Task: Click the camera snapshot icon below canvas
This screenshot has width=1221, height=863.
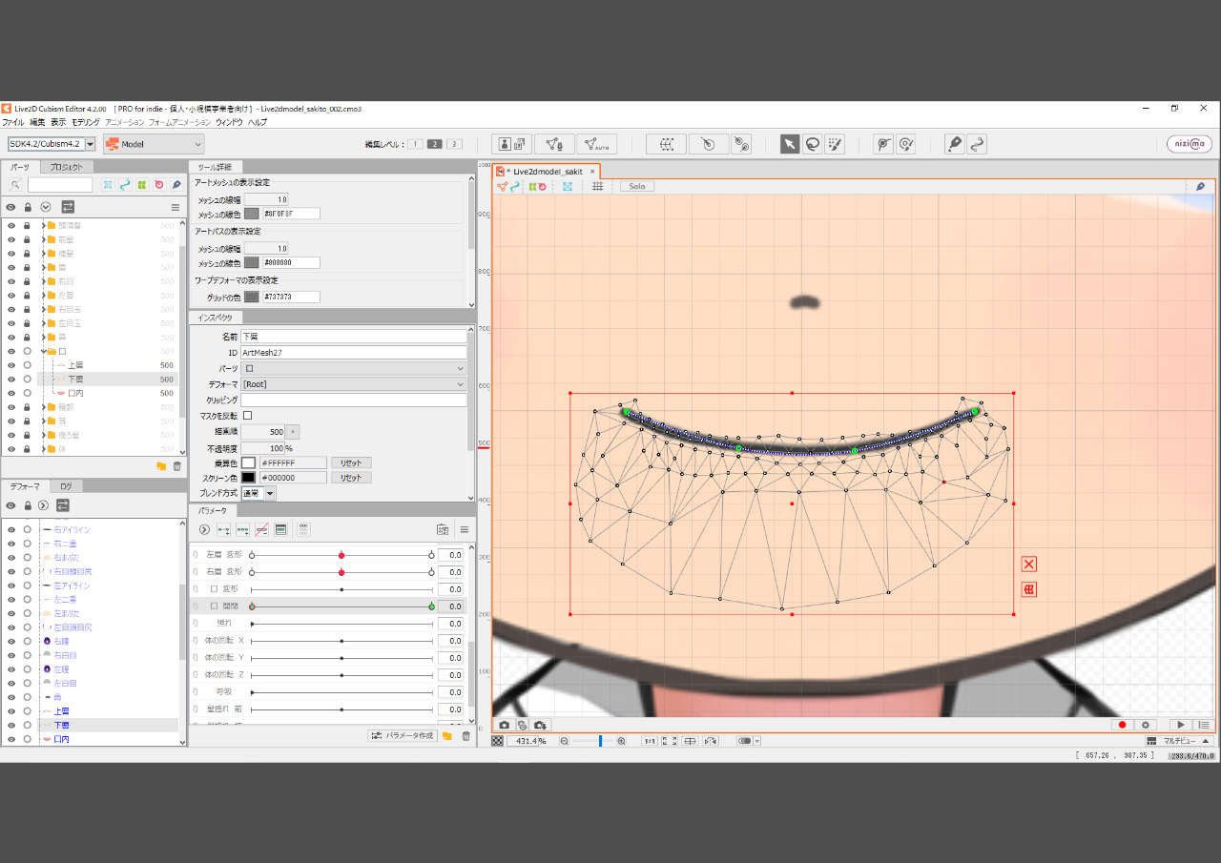Action: pyautogui.click(x=505, y=725)
